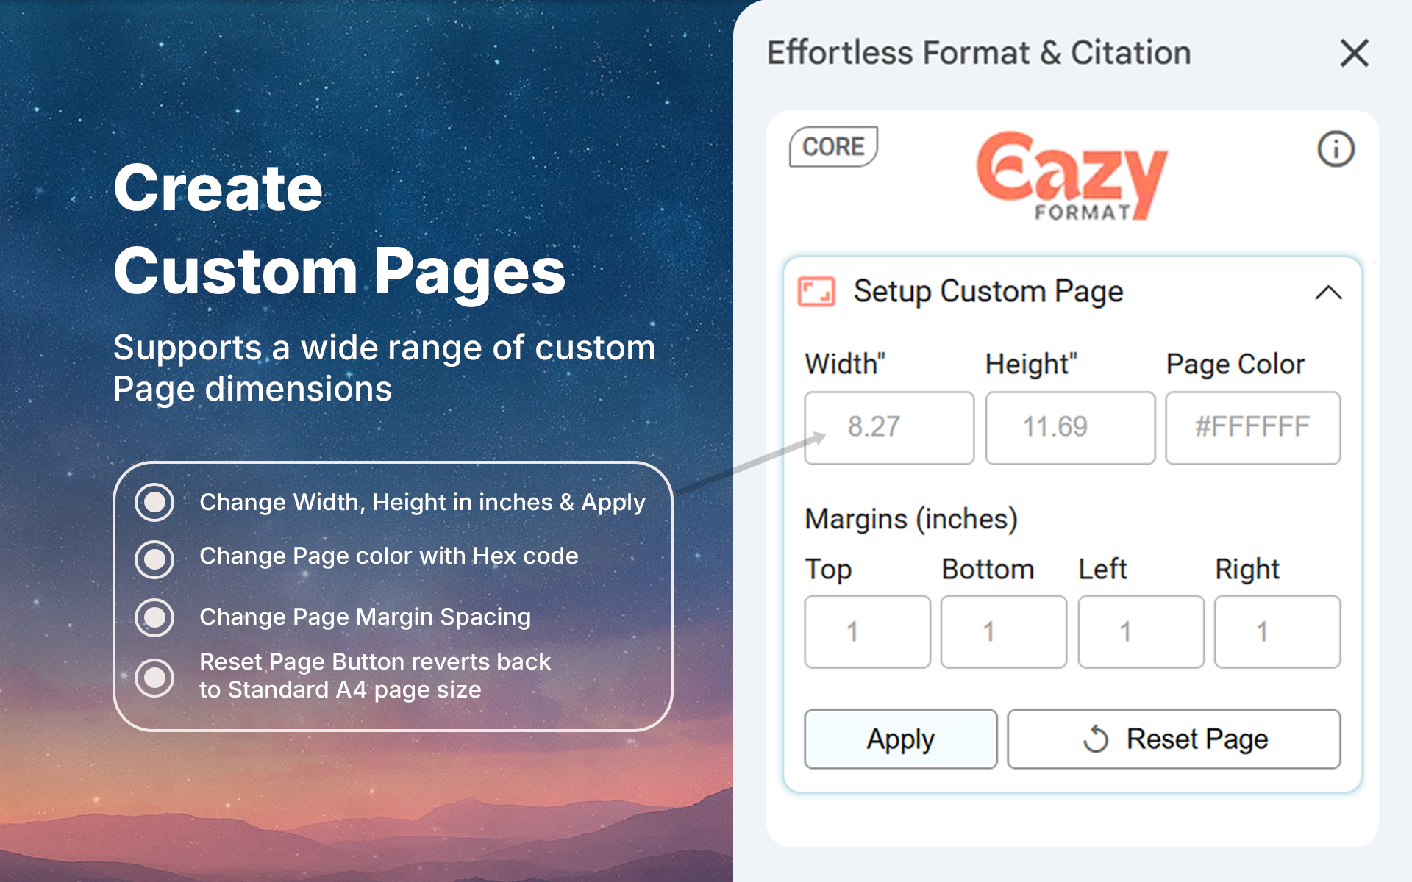The height and width of the screenshot is (882, 1412).
Task: Collapse the Setup Custom Page chevron
Action: click(1327, 293)
